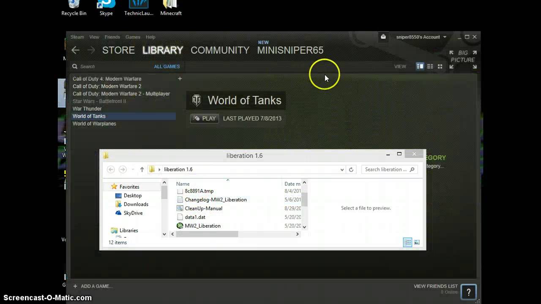The width and height of the screenshot is (541, 304).
Task: Click the World of Tanks game logo
Action: [x=197, y=100]
